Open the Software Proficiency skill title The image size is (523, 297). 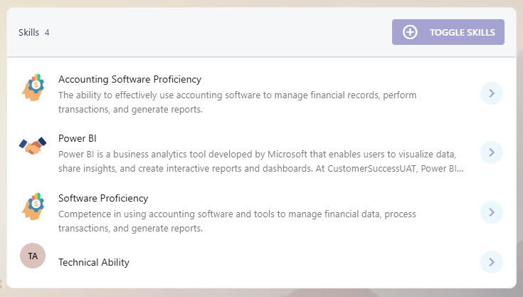pyautogui.click(x=103, y=198)
